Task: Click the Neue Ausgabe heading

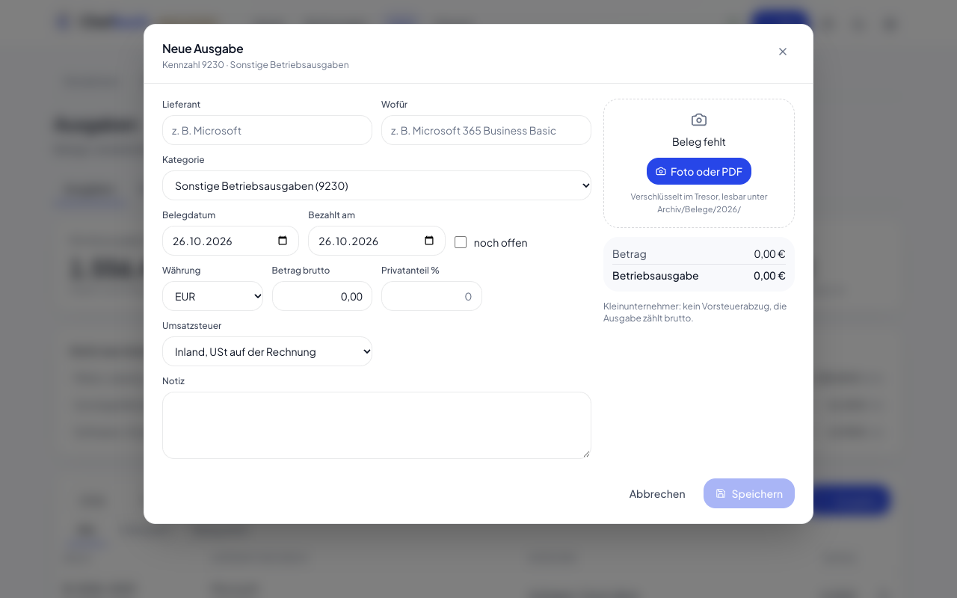Action: click(x=203, y=49)
